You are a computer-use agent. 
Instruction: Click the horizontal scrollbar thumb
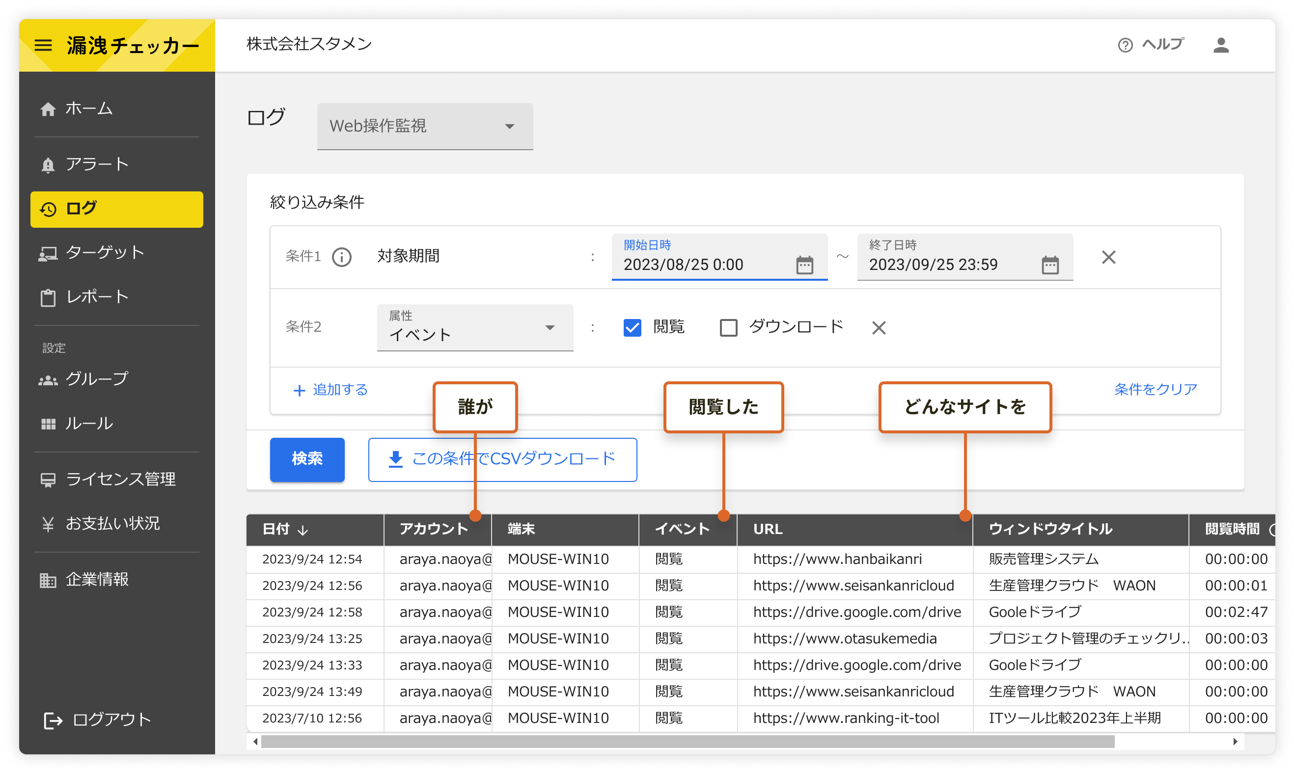(x=687, y=742)
